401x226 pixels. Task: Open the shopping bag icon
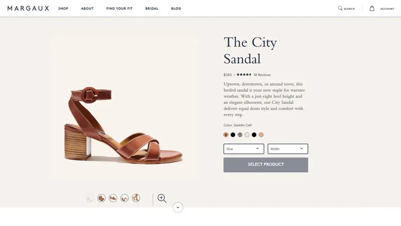[372, 8]
